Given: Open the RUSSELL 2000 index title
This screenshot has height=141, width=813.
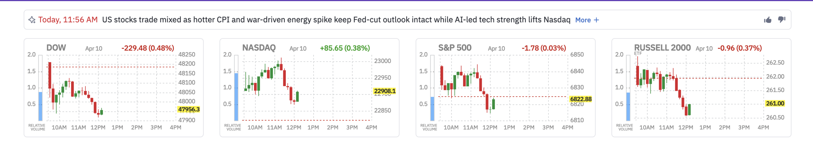Looking at the screenshot, I should [x=662, y=48].
